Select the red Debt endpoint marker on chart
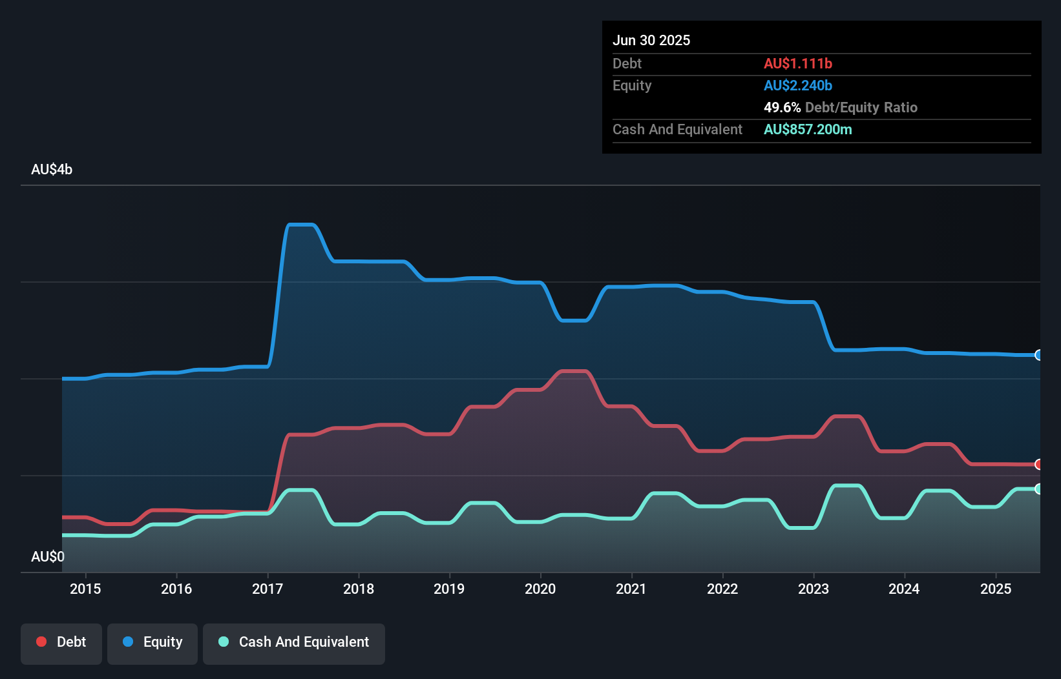Screen dimensions: 1061x679 click(x=1038, y=464)
